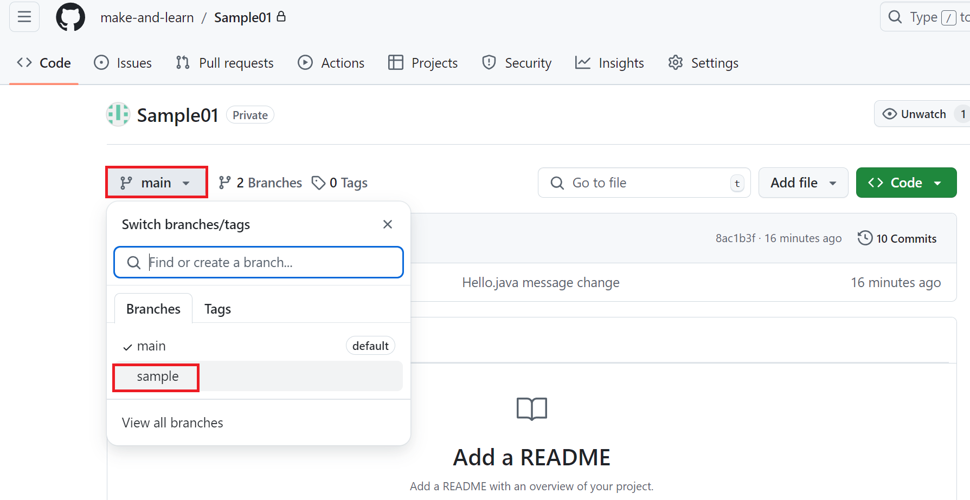Screen dimensions: 970x500
Task: Open the Hello.java message change commit
Action: coord(541,283)
